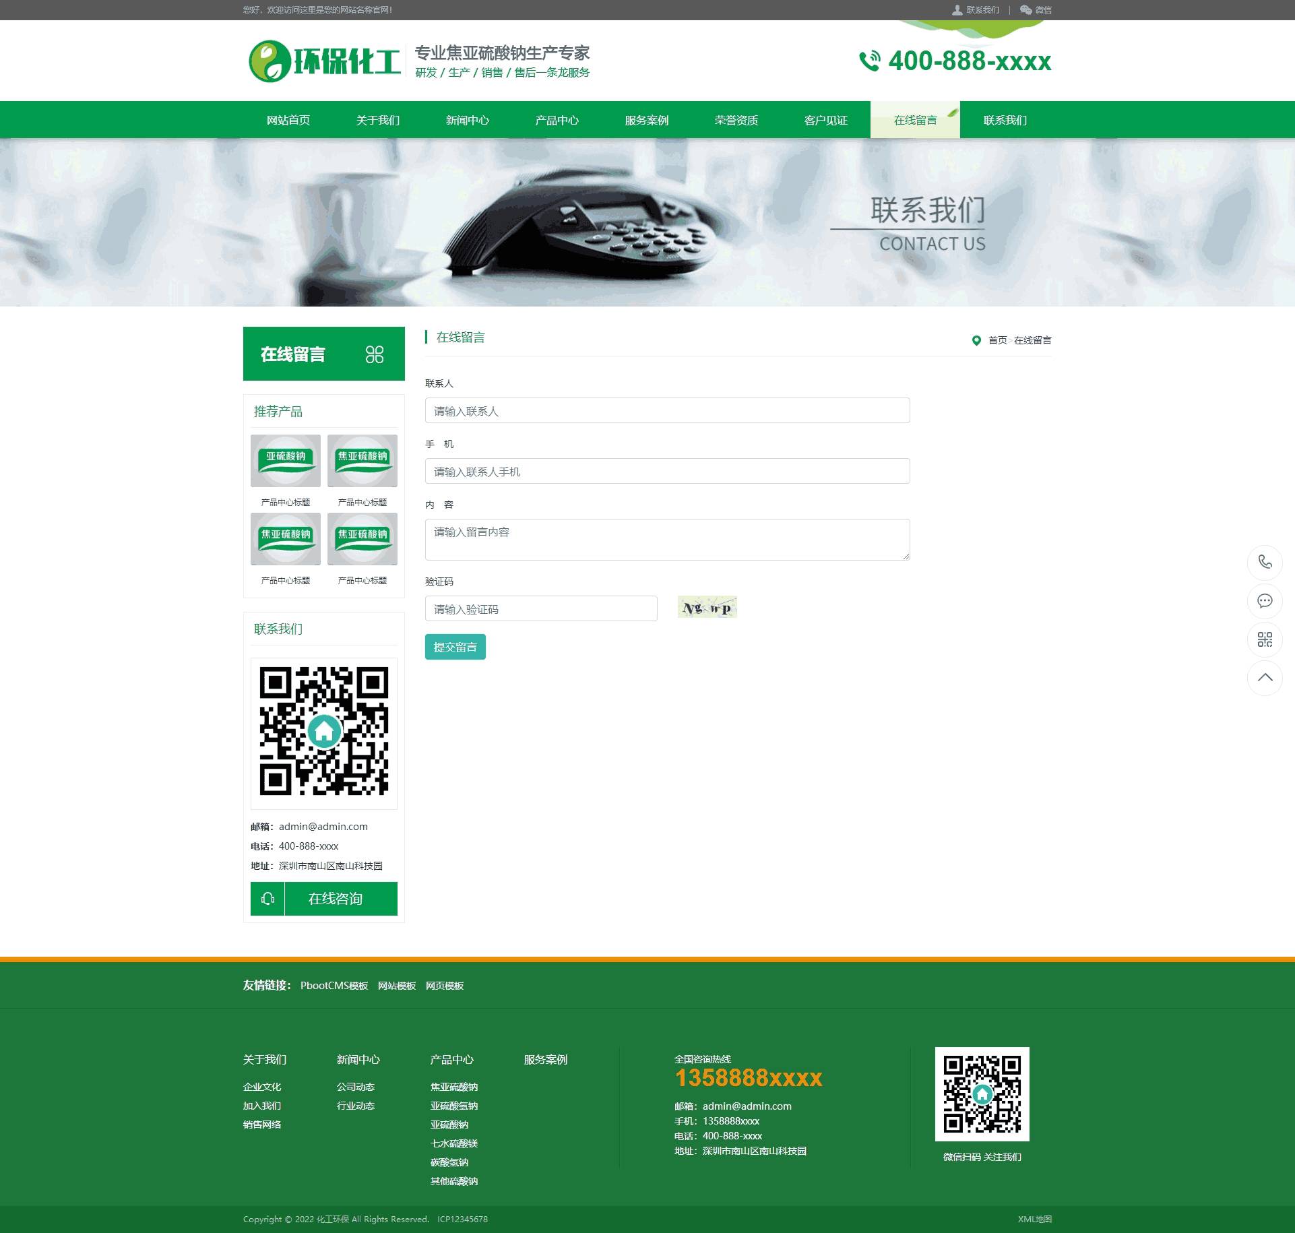This screenshot has height=1233, width=1295.
Task: Click the grid icon in 在线留言 sidebar header
Action: 375,354
